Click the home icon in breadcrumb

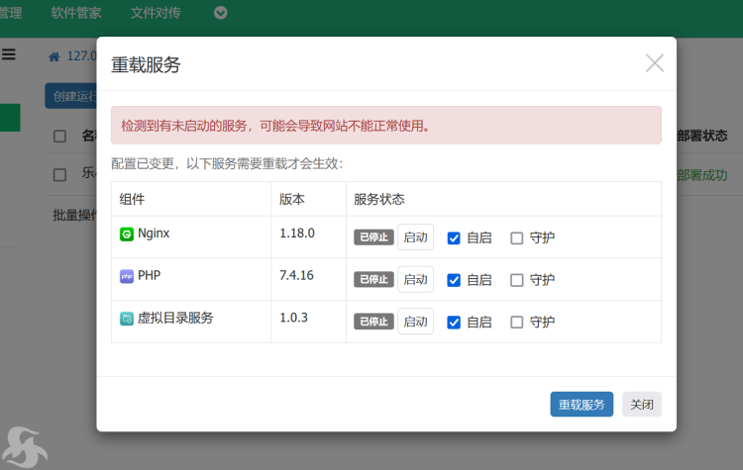(x=54, y=56)
